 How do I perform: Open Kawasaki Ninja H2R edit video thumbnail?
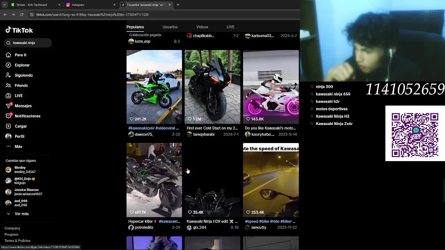click(212, 180)
